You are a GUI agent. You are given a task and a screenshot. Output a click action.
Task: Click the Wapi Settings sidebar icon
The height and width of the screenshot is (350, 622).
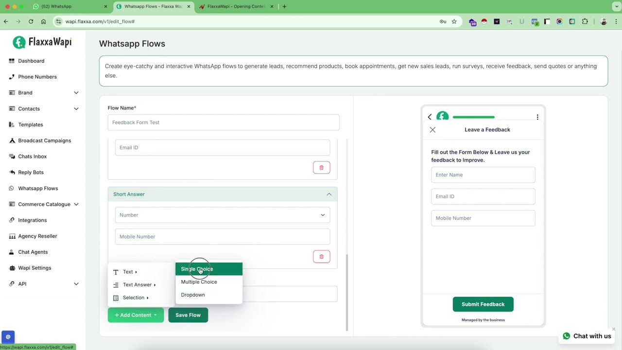click(x=12, y=268)
